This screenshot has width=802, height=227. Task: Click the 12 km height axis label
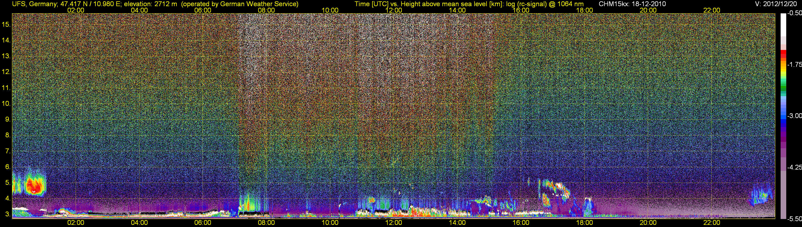(6, 72)
